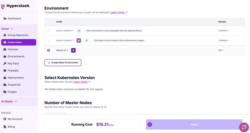Click the Kubernetes cube icon
250x133 pixels.
[x=5, y=42]
